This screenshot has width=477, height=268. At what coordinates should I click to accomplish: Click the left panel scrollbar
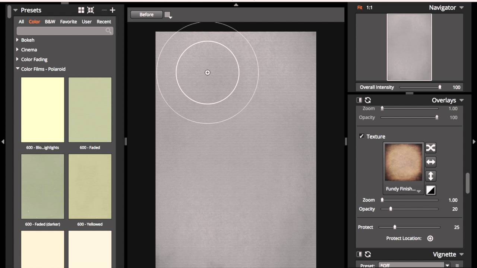coord(9,11)
